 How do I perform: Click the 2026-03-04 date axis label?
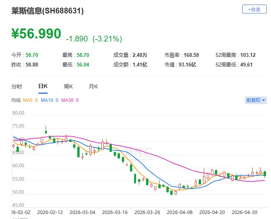(x=82, y=212)
